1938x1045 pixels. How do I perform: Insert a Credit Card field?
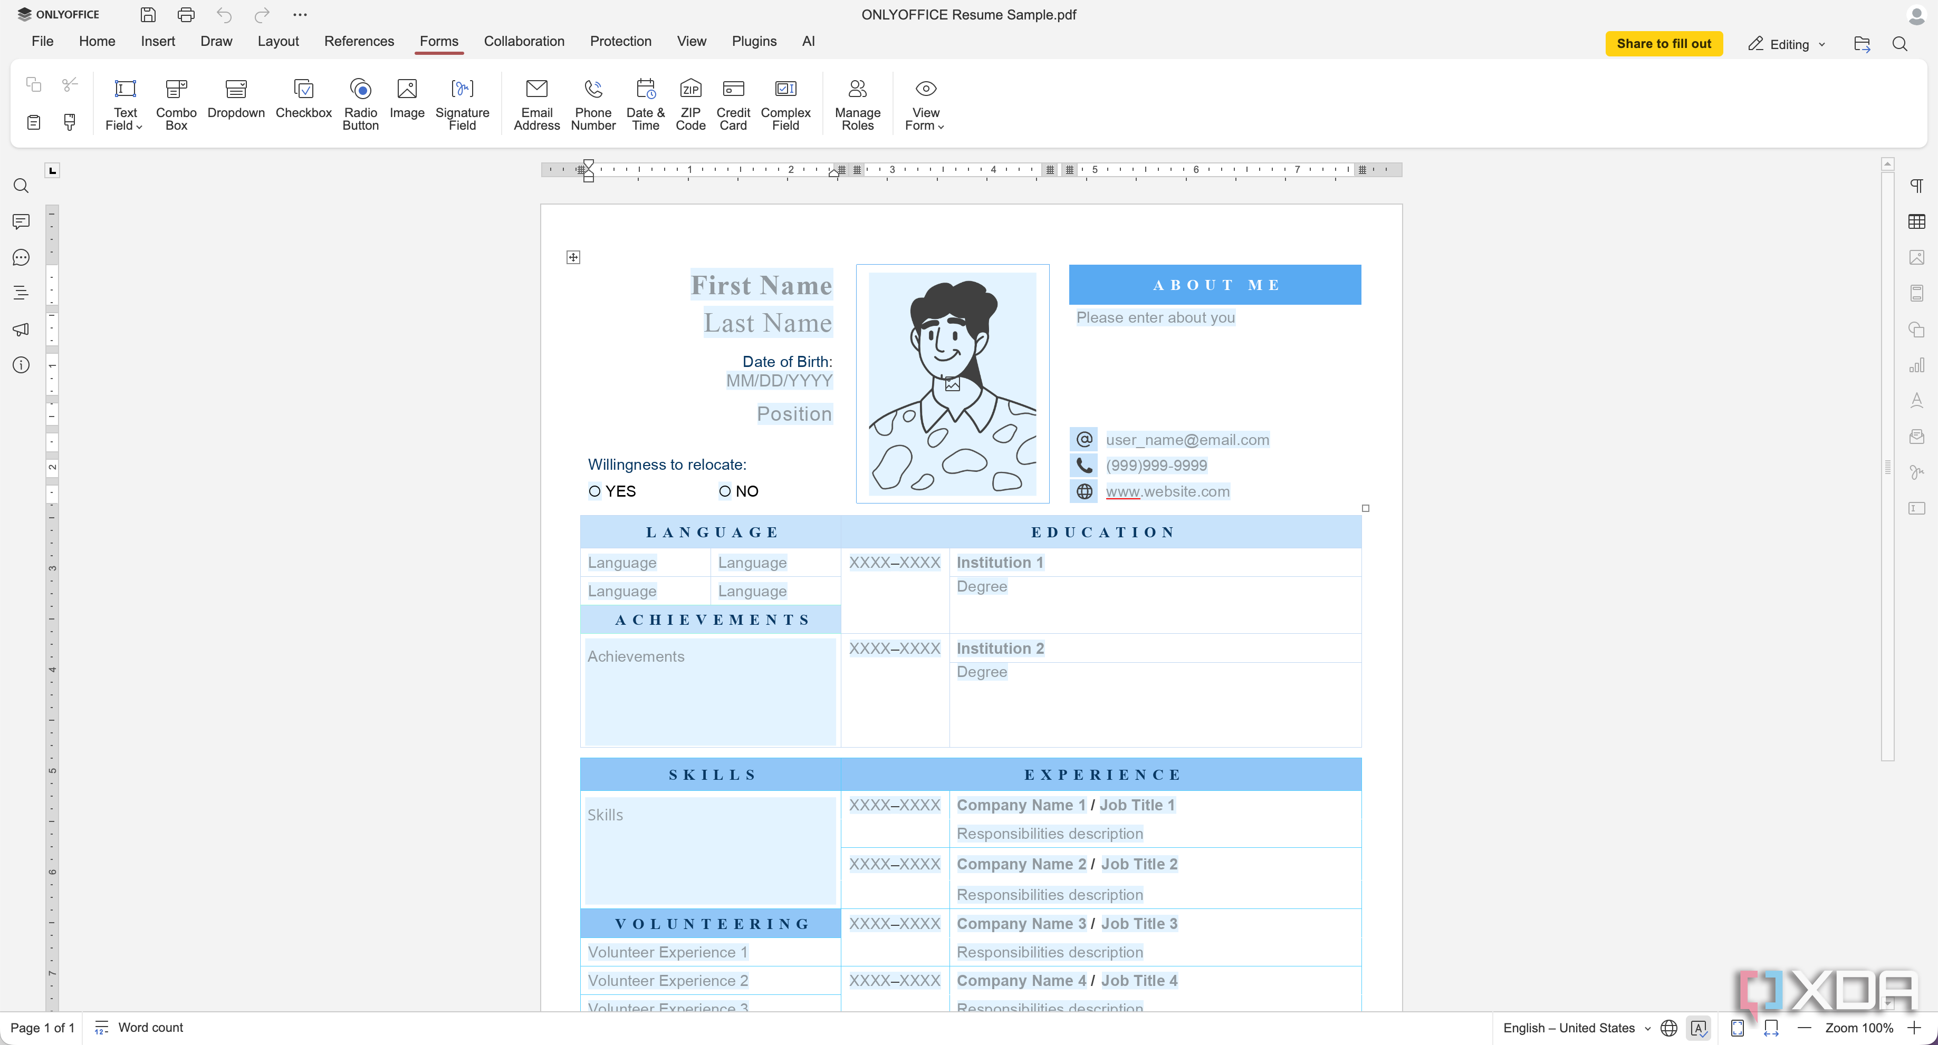click(733, 104)
